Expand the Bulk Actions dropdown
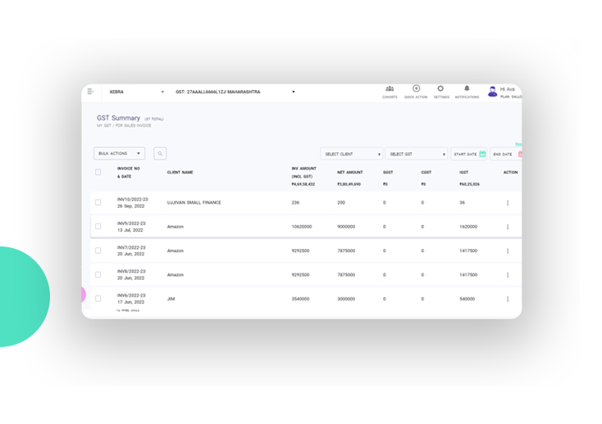The image size is (602, 424). pos(119,153)
